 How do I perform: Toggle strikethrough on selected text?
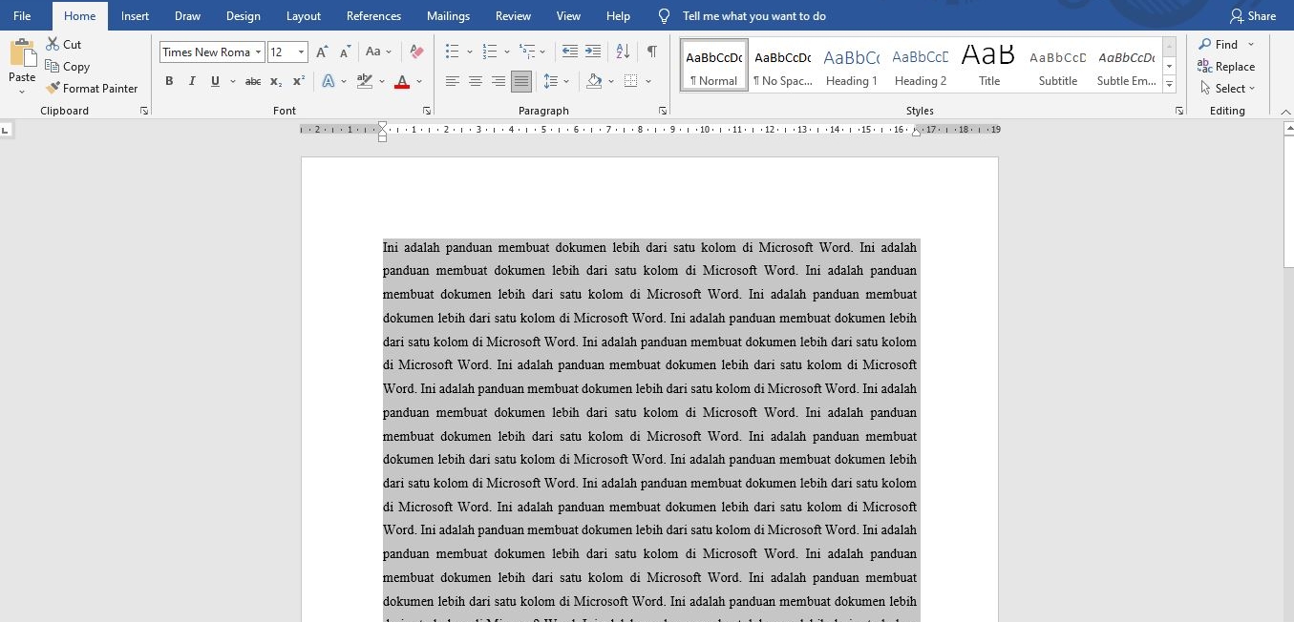tap(252, 81)
